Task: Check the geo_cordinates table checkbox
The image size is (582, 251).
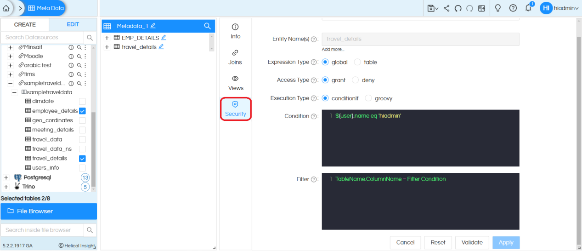Action: (x=82, y=120)
